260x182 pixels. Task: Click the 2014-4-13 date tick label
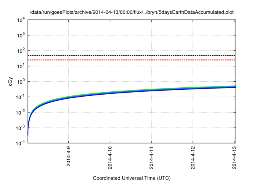pyautogui.click(x=234, y=158)
